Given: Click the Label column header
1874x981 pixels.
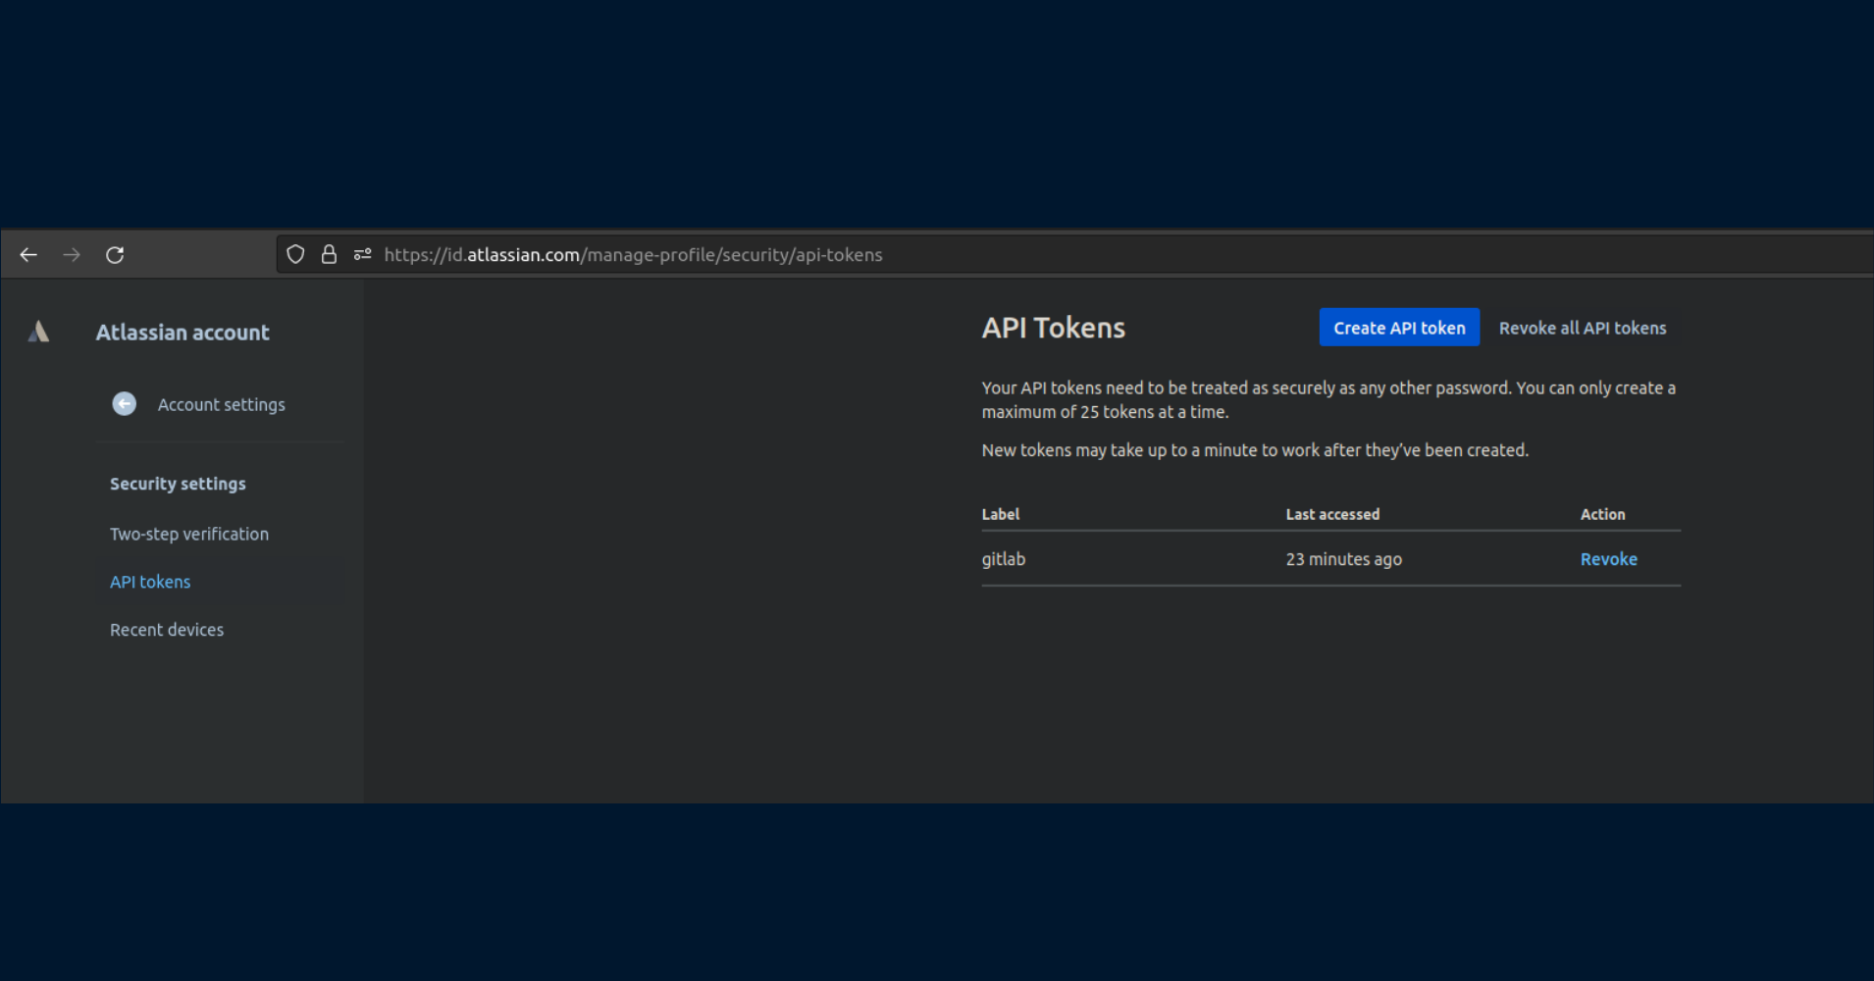Looking at the screenshot, I should click(x=1000, y=514).
